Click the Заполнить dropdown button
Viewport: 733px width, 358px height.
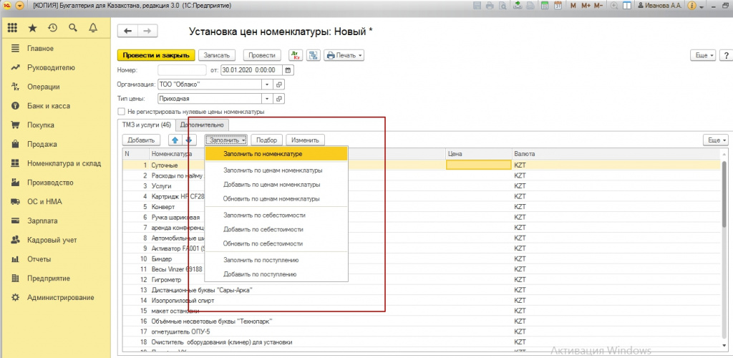(228, 140)
